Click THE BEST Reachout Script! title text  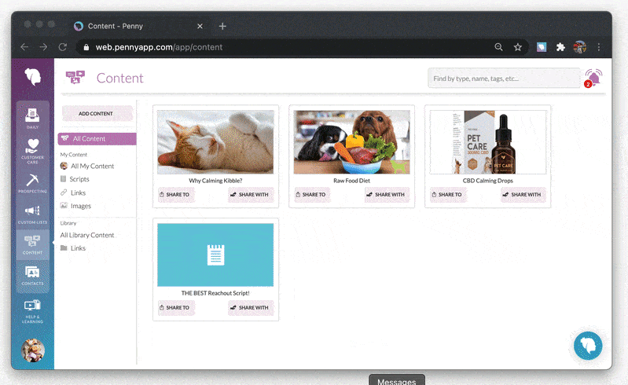pos(215,293)
